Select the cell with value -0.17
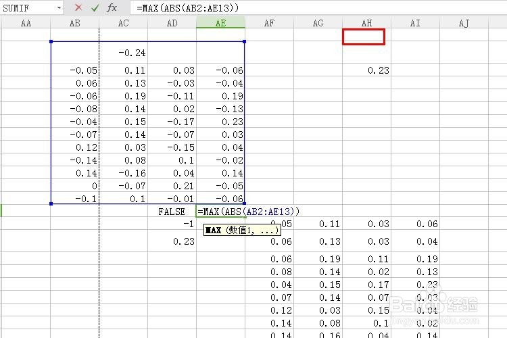 (x=172, y=121)
